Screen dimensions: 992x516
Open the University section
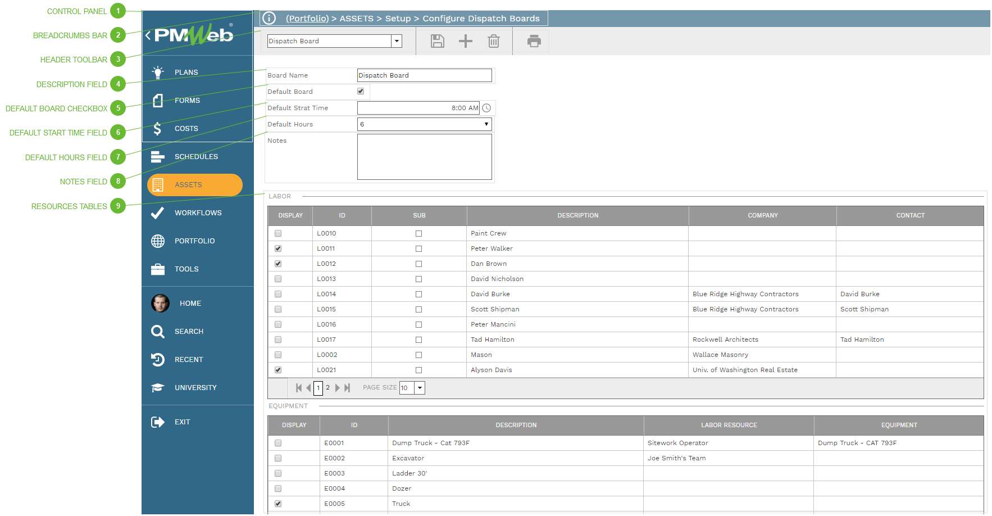point(195,387)
